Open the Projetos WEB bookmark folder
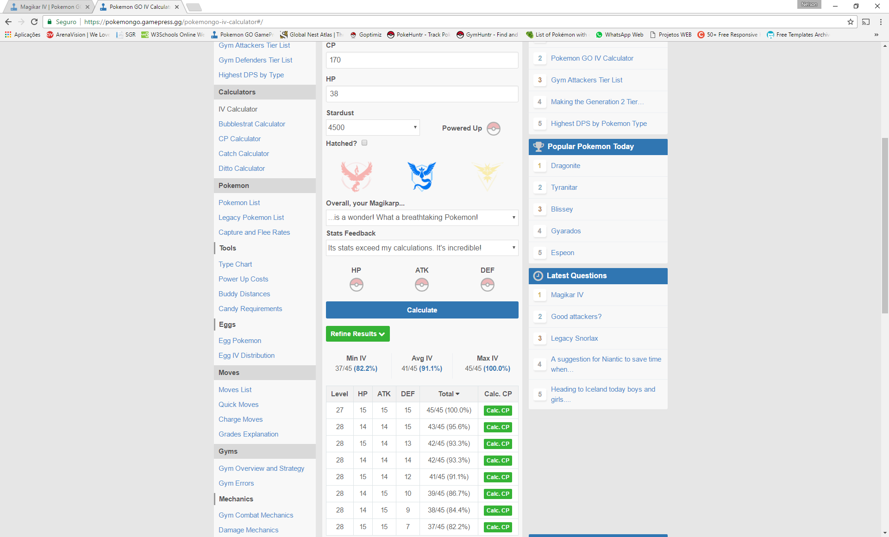 (x=670, y=35)
